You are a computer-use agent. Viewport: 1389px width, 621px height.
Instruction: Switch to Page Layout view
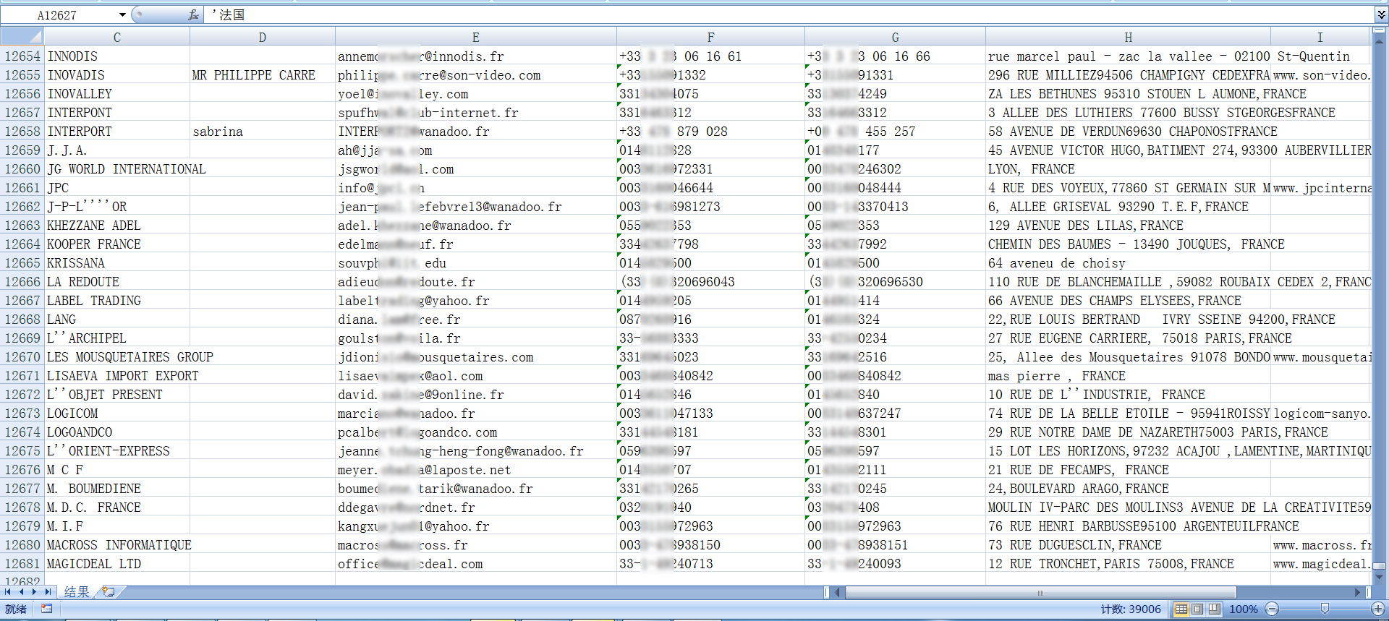click(1197, 609)
